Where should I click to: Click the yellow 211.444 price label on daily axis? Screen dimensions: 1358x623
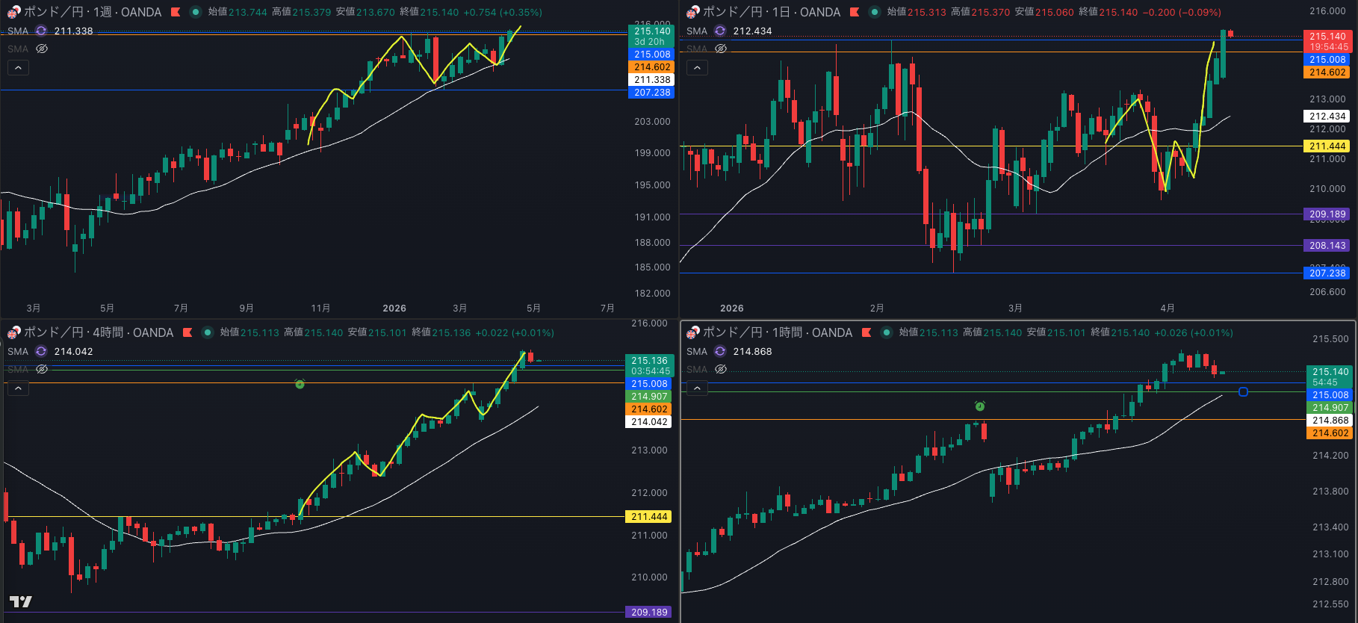click(x=1327, y=146)
